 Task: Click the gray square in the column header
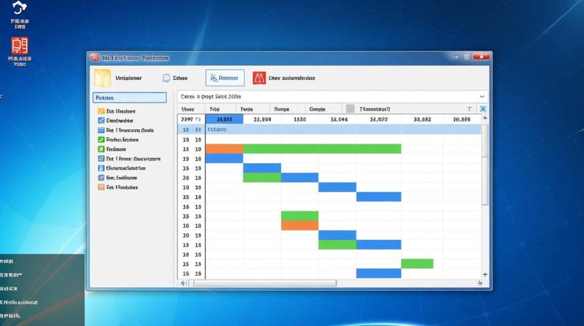point(350,109)
